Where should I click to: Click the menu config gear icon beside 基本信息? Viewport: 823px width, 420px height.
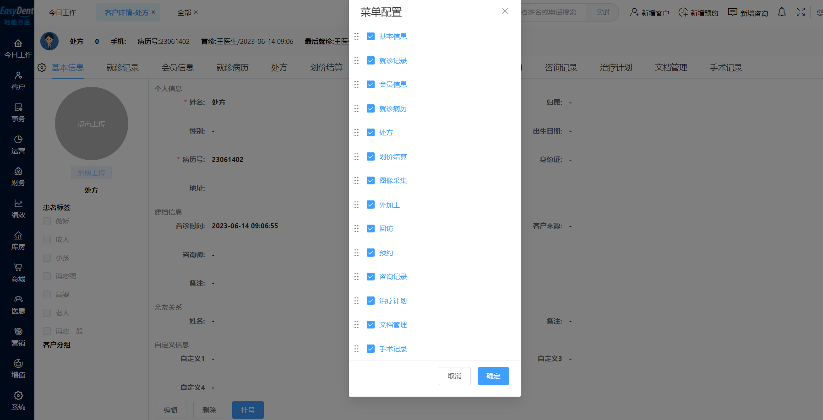click(42, 68)
